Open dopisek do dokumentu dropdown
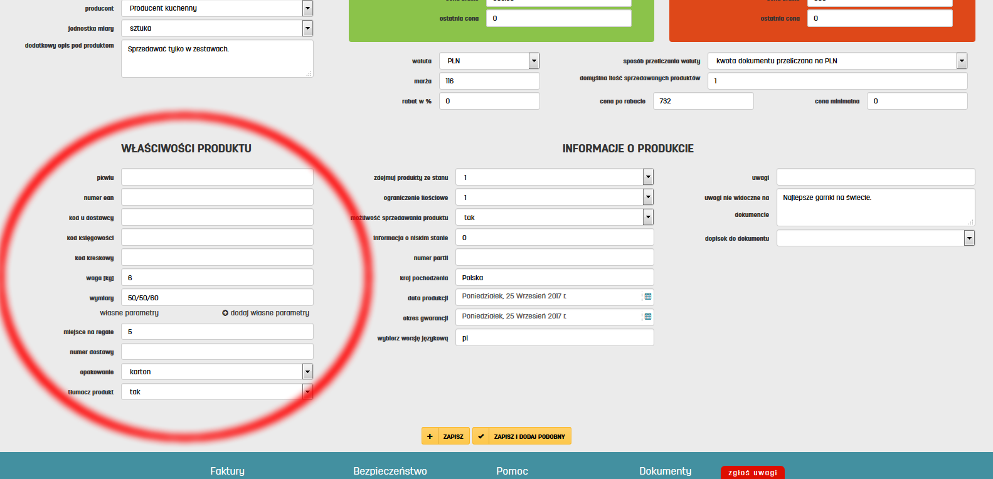Viewport: 993px width, 479px height. click(969, 238)
